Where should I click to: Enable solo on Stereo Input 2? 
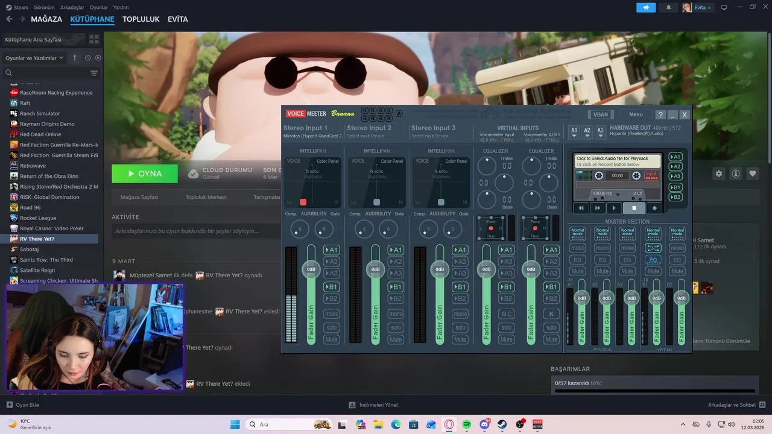coord(396,327)
